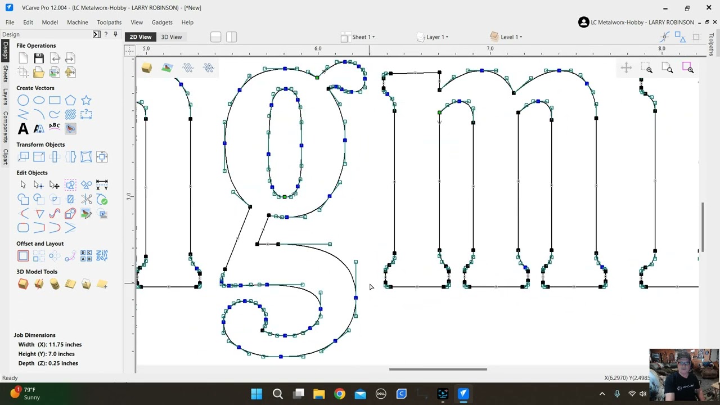The height and width of the screenshot is (405, 720).
Task: Create a new file from File Operations
Action: click(x=23, y=58)
